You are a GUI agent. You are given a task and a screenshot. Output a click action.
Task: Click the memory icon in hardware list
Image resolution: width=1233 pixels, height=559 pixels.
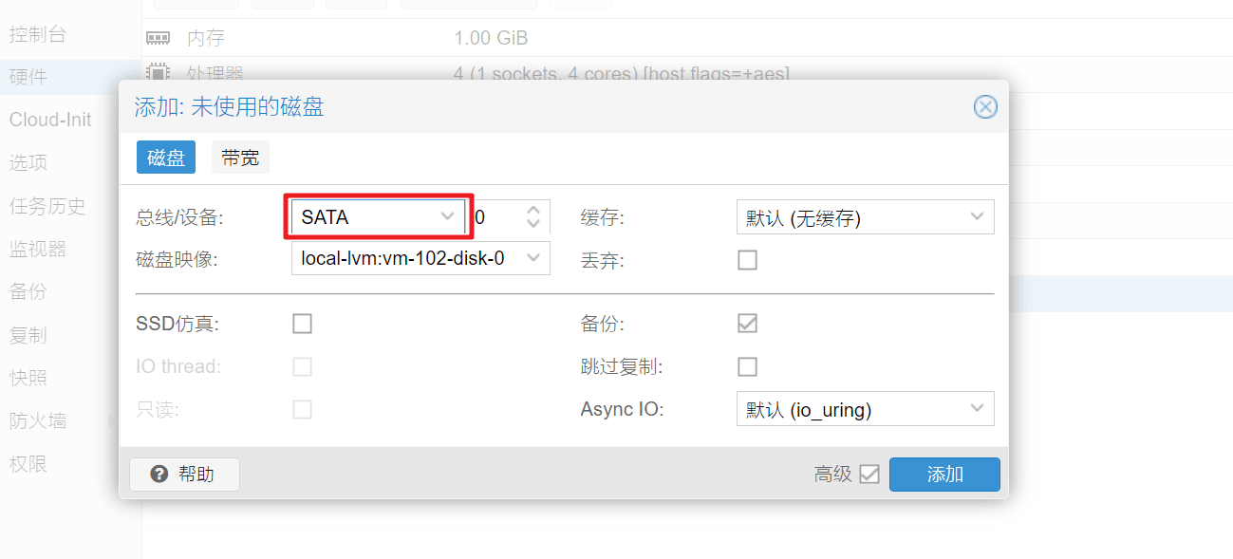(158, 38)
